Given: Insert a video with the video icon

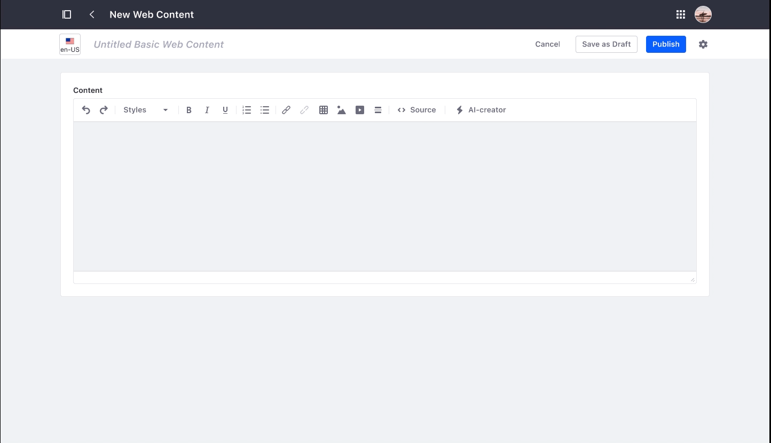Looking at the screenshot, I should [360, 110].
